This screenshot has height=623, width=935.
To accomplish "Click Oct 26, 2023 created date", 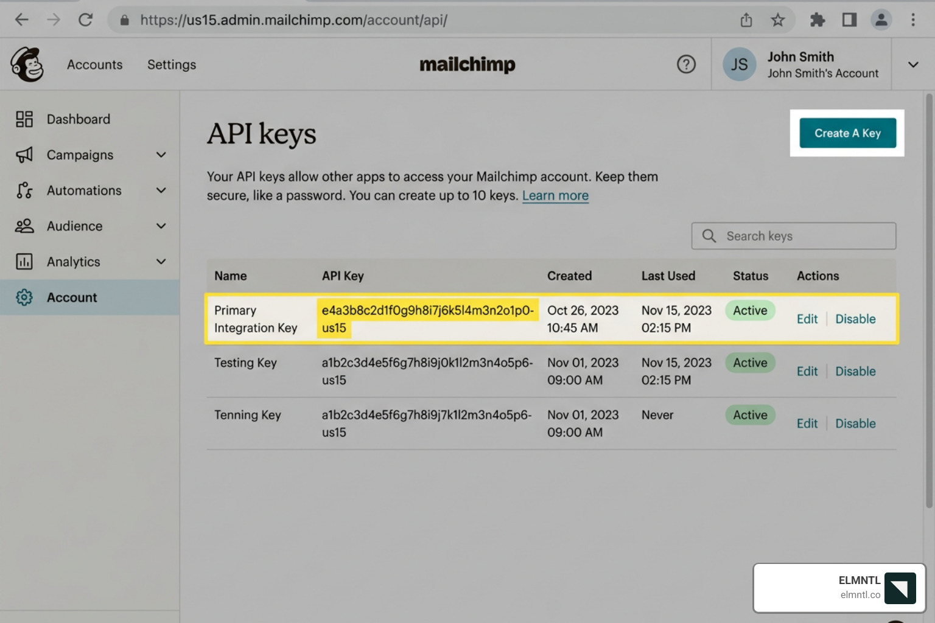I will tap(583, 310).
